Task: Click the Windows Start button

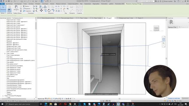Action: pos(2,104)
